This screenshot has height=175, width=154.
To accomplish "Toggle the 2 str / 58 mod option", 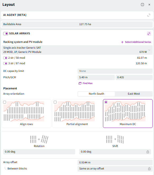I will [5, 58].
